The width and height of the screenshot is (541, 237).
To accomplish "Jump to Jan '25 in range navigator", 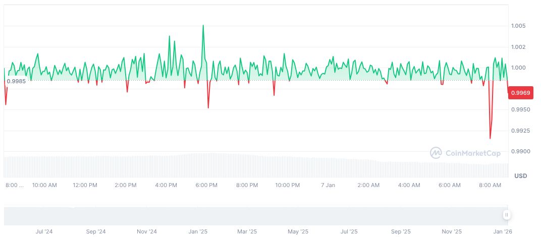I will point(198,231).
